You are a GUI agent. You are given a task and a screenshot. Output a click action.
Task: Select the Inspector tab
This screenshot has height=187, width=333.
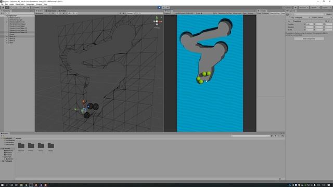point(291,11)
